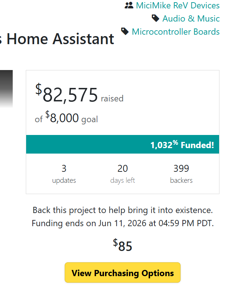
Task: Click the dark product image thumbnail edge
Action: [6, 89]
